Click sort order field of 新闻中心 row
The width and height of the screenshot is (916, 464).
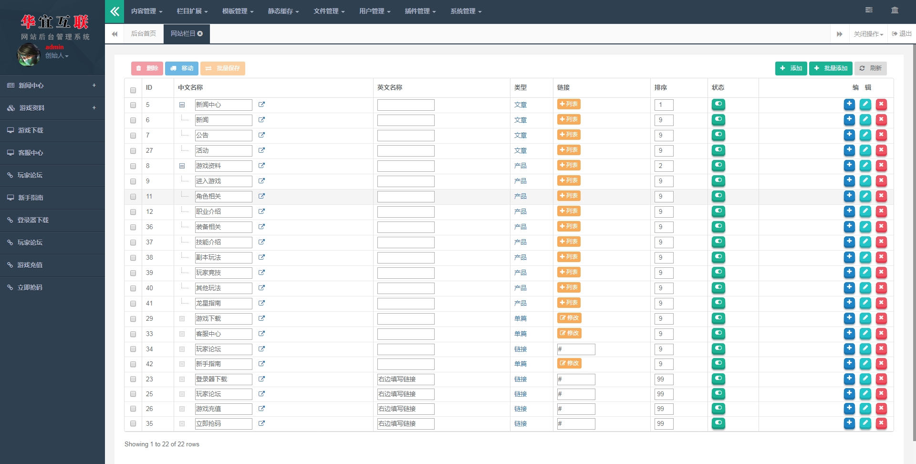[x=664, y=105]
